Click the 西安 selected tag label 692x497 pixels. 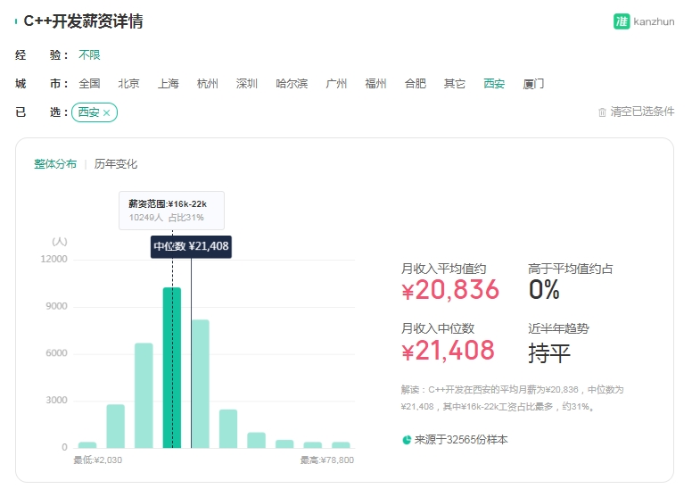point(88,112)
